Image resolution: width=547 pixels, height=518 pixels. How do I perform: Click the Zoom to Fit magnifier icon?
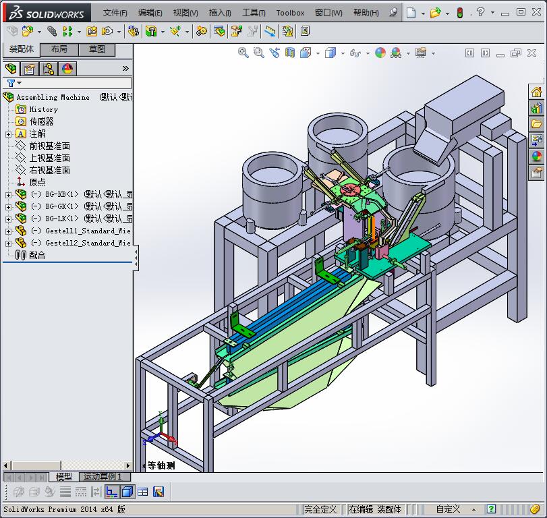243,53
